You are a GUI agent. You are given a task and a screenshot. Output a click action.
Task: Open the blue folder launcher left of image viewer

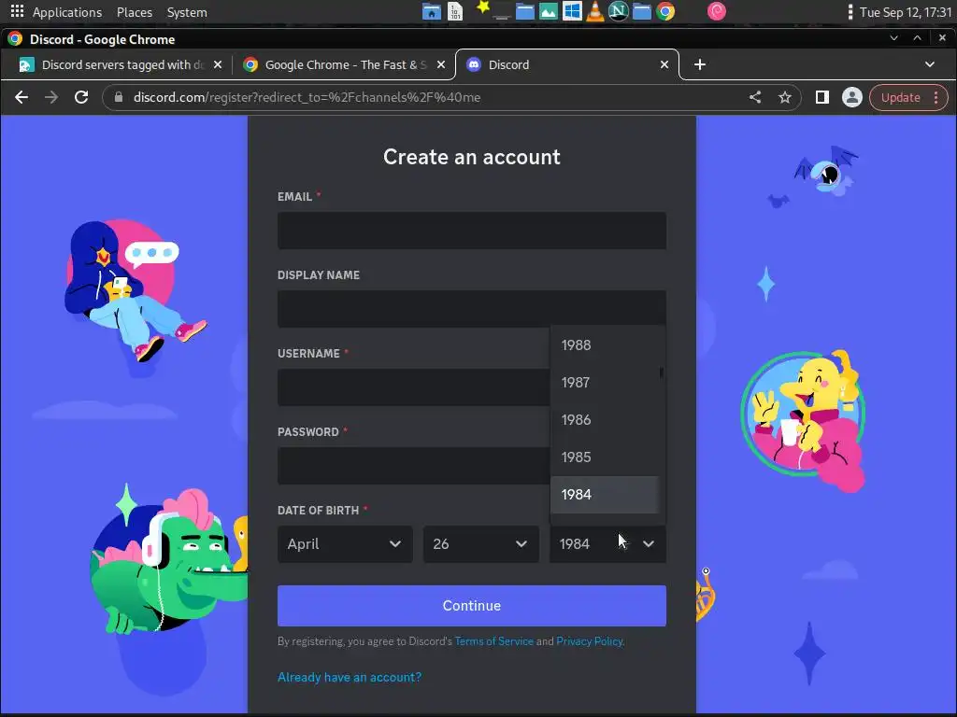tap(525, 11)
